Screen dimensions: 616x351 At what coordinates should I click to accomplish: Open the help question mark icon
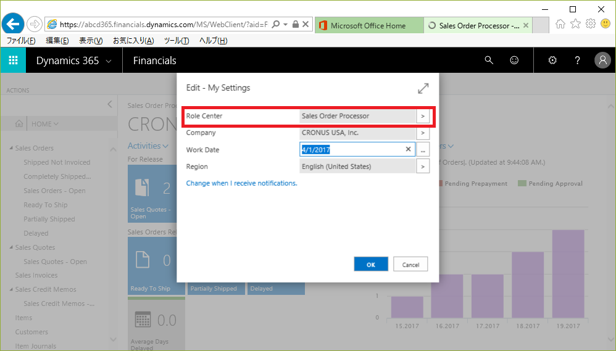pyautogui.click(x=577, y=60)
